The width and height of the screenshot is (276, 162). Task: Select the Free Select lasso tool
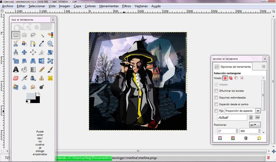point(33,35)
